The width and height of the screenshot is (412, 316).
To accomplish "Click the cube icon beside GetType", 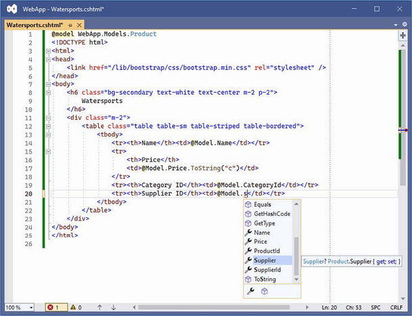I will (248, 223).
